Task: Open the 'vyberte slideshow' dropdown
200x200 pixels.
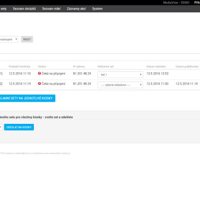Action: pyautogui.click(x=120, y=85)
